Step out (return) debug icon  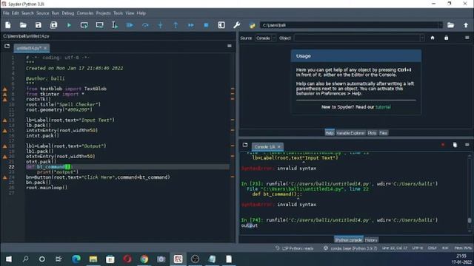[176, 25]
